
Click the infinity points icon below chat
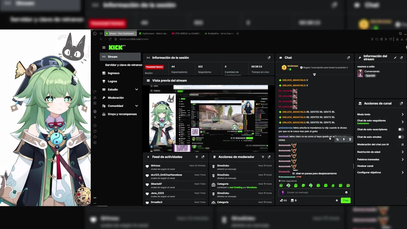(283, 200)
